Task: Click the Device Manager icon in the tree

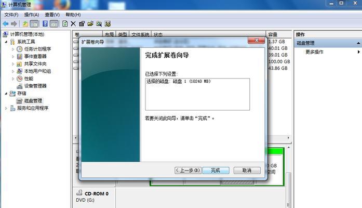Action: 20,86
